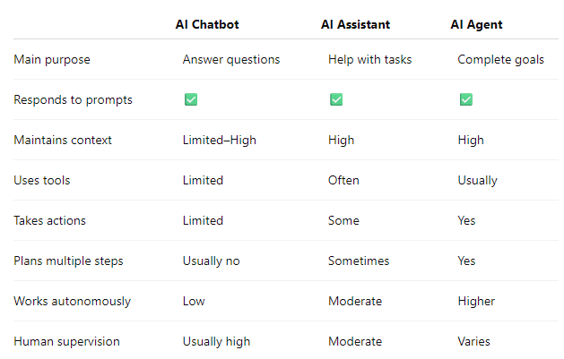Image resolution: width=564 pixels, height=359 pixels.
Task: Click the Plans multiple steps row label
Action: [x=68, y=261]
